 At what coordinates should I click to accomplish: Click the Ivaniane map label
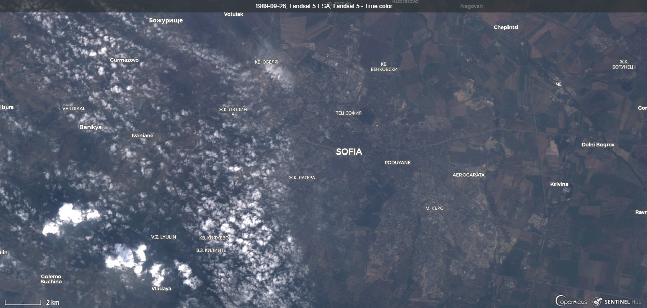click(143, 136)
